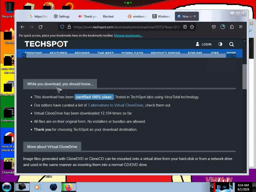
Task: Open the list all tabs dropdown arrow
Action: (214, 16)
